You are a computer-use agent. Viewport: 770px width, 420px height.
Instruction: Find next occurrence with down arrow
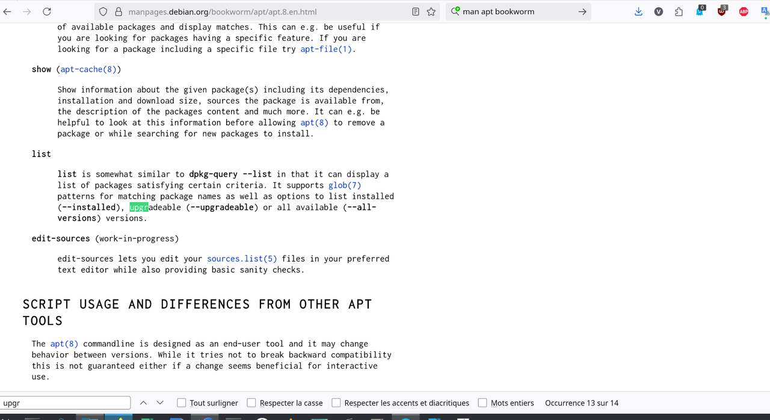pyautogui.click(x=160, y=403)
